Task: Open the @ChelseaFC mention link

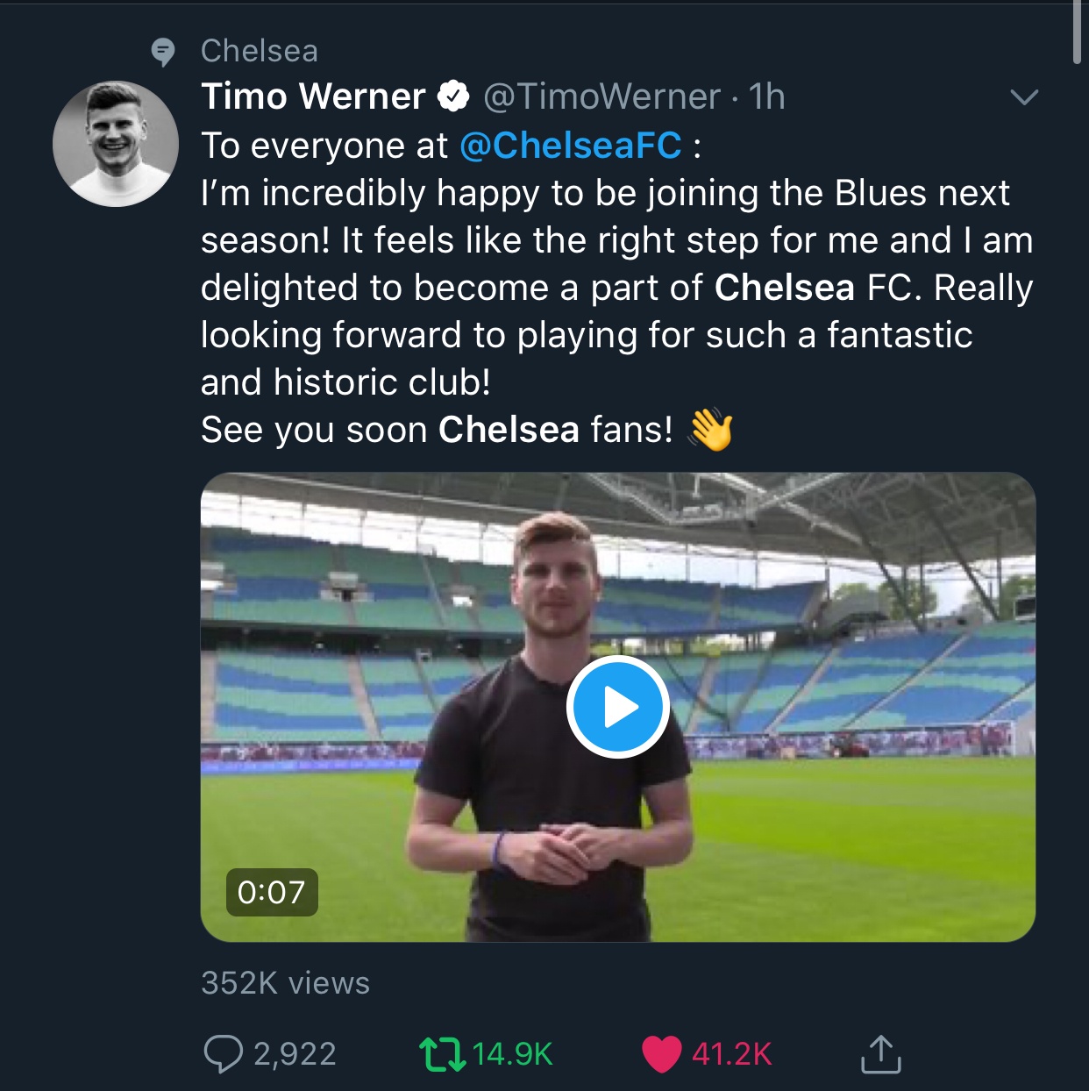Action: (x=571, y=146)
